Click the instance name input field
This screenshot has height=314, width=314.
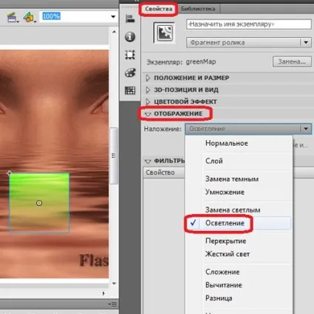pyautogui.click(x=249, y=24)
